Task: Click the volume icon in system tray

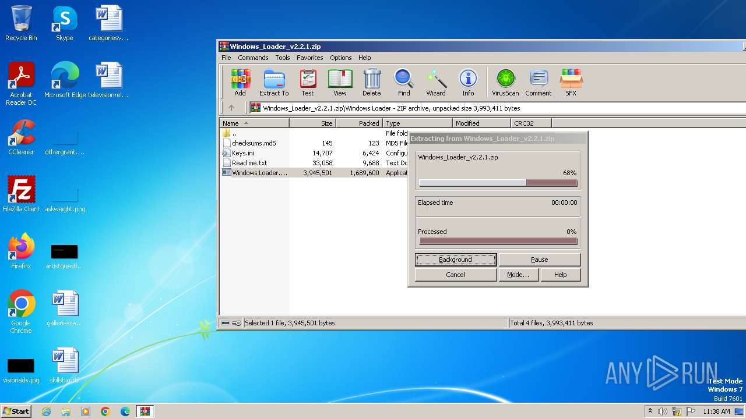Action: (663, 411)
